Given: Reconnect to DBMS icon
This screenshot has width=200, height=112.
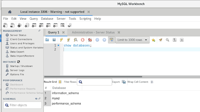Looking at the screenshot, I should (70, 25).
